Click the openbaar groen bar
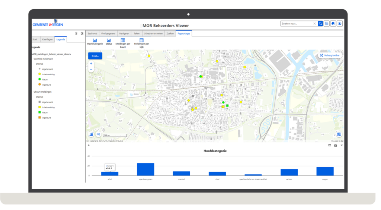Screen dimensions: 381x210 pos(145,169)
